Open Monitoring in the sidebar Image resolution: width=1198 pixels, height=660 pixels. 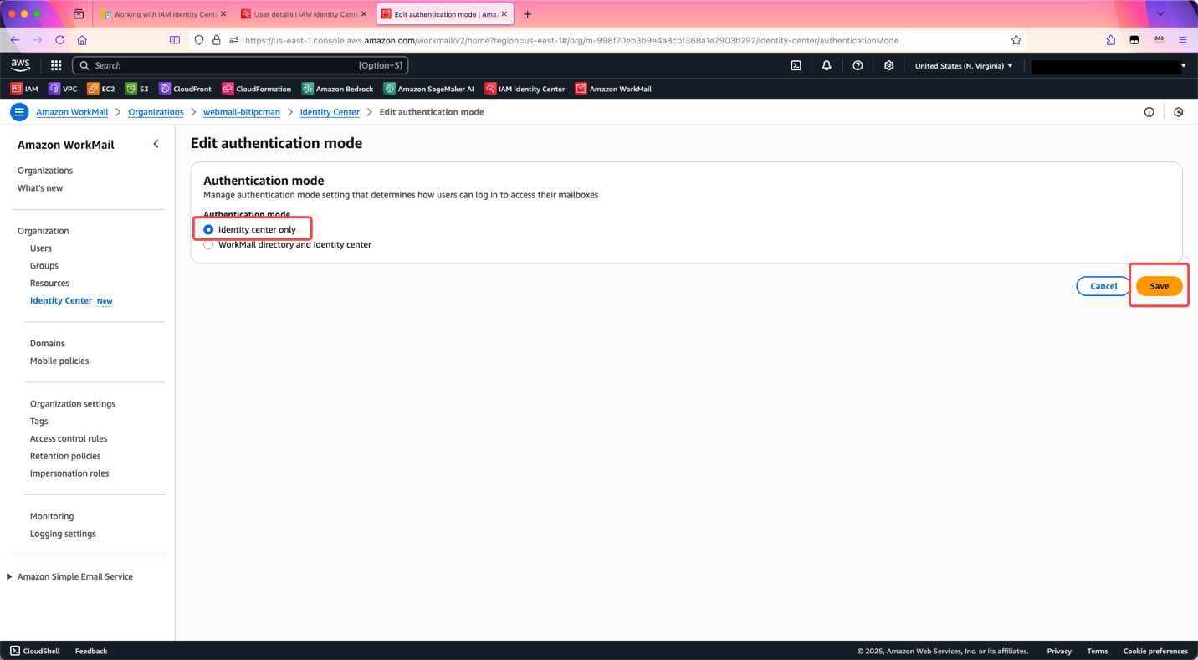52,517
